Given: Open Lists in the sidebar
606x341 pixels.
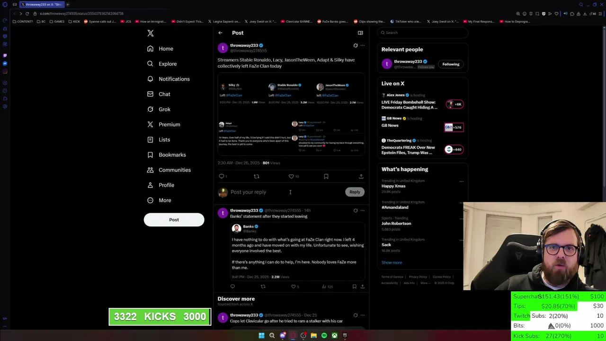Looking at the screenshot, I should [159, 140].
